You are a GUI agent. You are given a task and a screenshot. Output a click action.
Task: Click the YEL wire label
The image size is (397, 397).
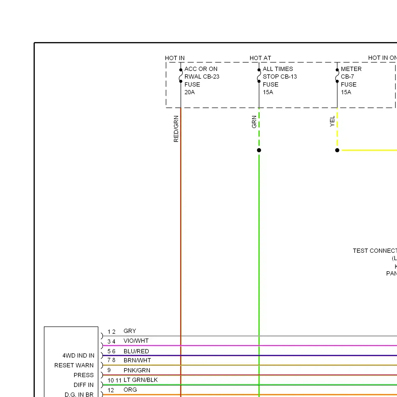[332, 121]
